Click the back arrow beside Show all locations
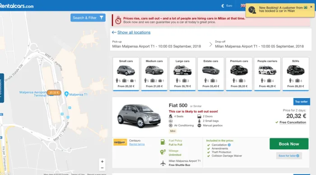 point(114,32)
